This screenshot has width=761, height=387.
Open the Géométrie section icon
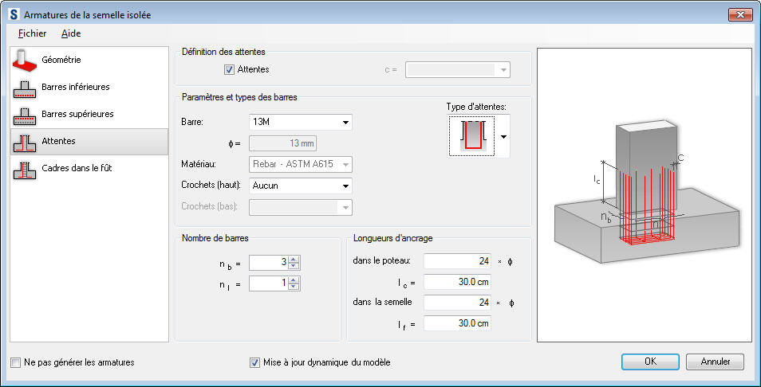point(26,61)
